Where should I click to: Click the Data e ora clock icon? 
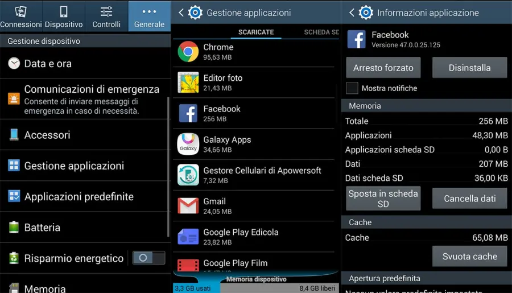[14, 63]
